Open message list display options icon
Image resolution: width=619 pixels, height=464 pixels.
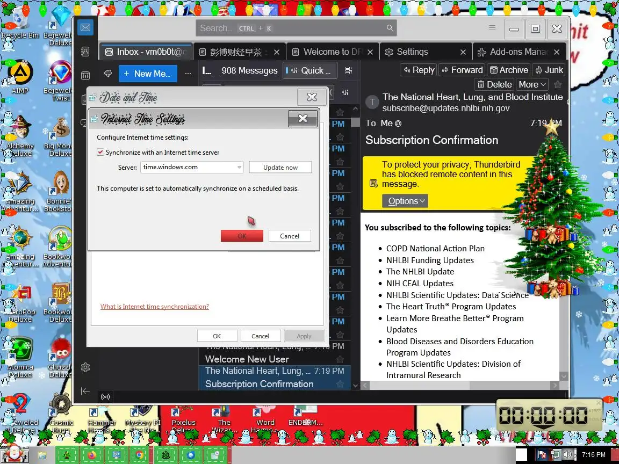349,70
